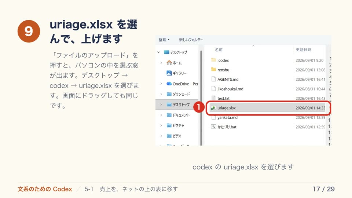Click the navigation pane vertical scrollbar
This screenshot has height=198, width=352.
(201, 98)
